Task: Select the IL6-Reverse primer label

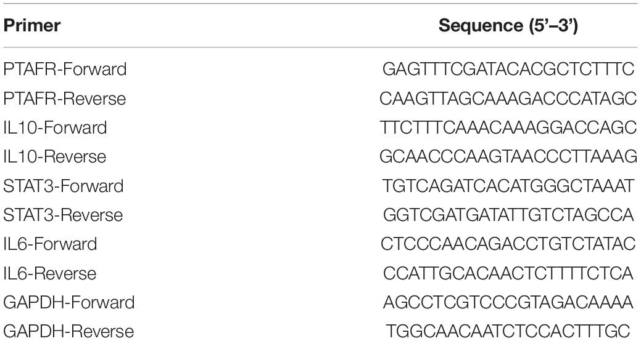Action: coord(50,273)
